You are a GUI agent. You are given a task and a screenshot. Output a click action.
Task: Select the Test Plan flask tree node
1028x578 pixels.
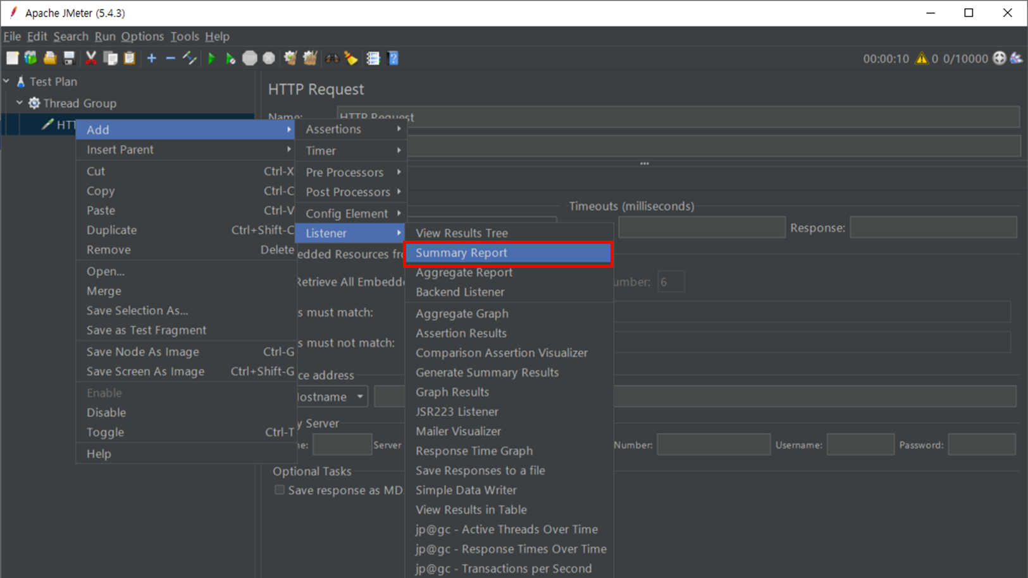coord(47,81)
